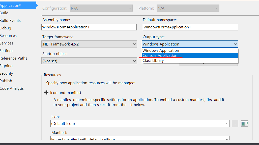This screenshot has width=259, height=145.
Task: Choose Windows Application from output list
Action: click(x=190, y=50)
